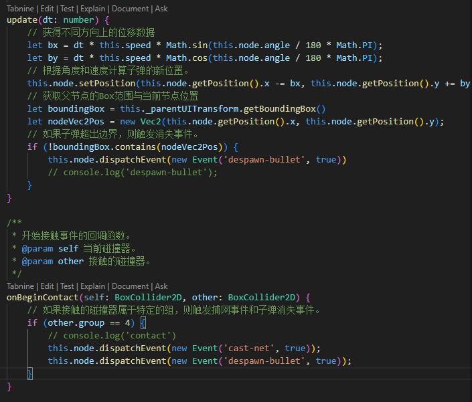Click 'despawn-bullet' string in onBeginContact method
Screen dimensions: 472x402
point(264,361)
